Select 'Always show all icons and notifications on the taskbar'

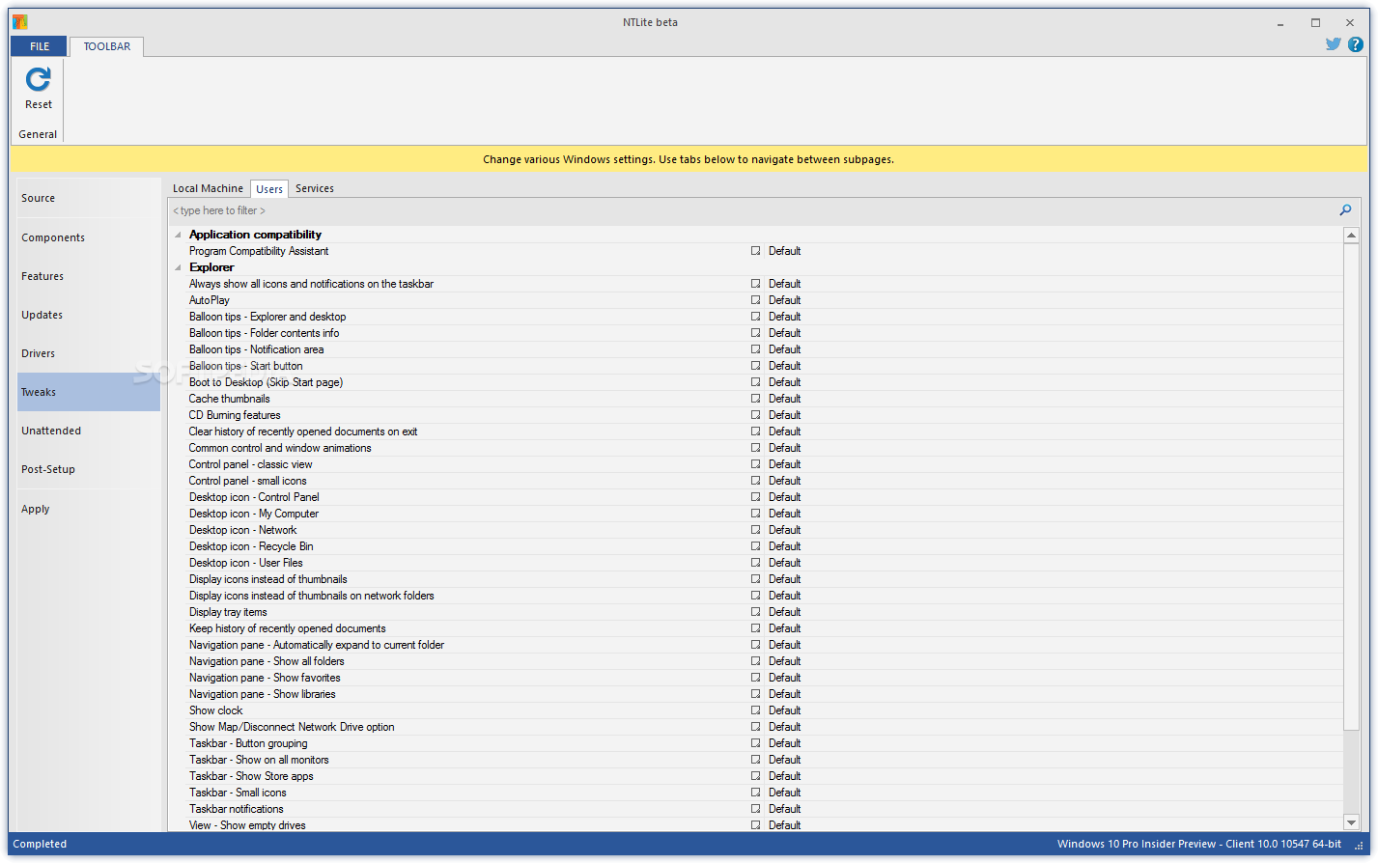[311, 284]
